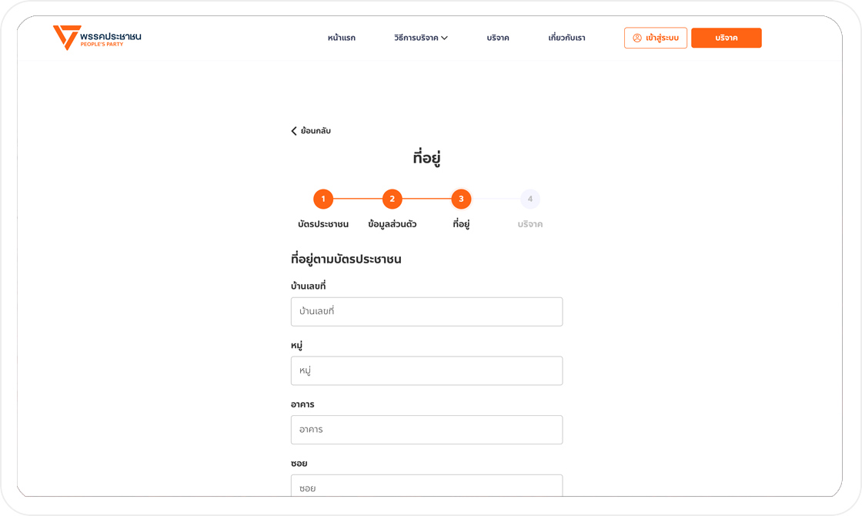
Task: Click the ที่อยู่ label under step 3
Action: [461, 224]
